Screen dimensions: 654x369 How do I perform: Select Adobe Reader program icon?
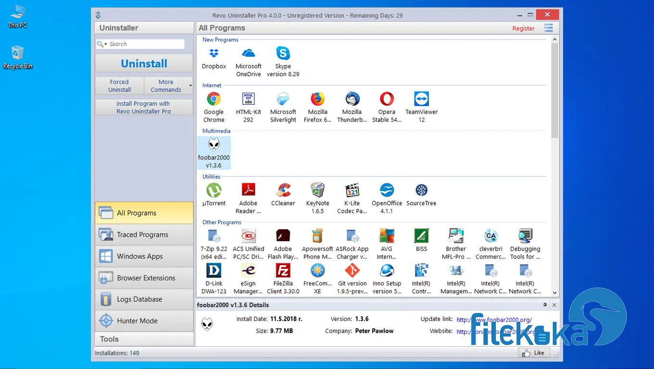pos(249,190)
